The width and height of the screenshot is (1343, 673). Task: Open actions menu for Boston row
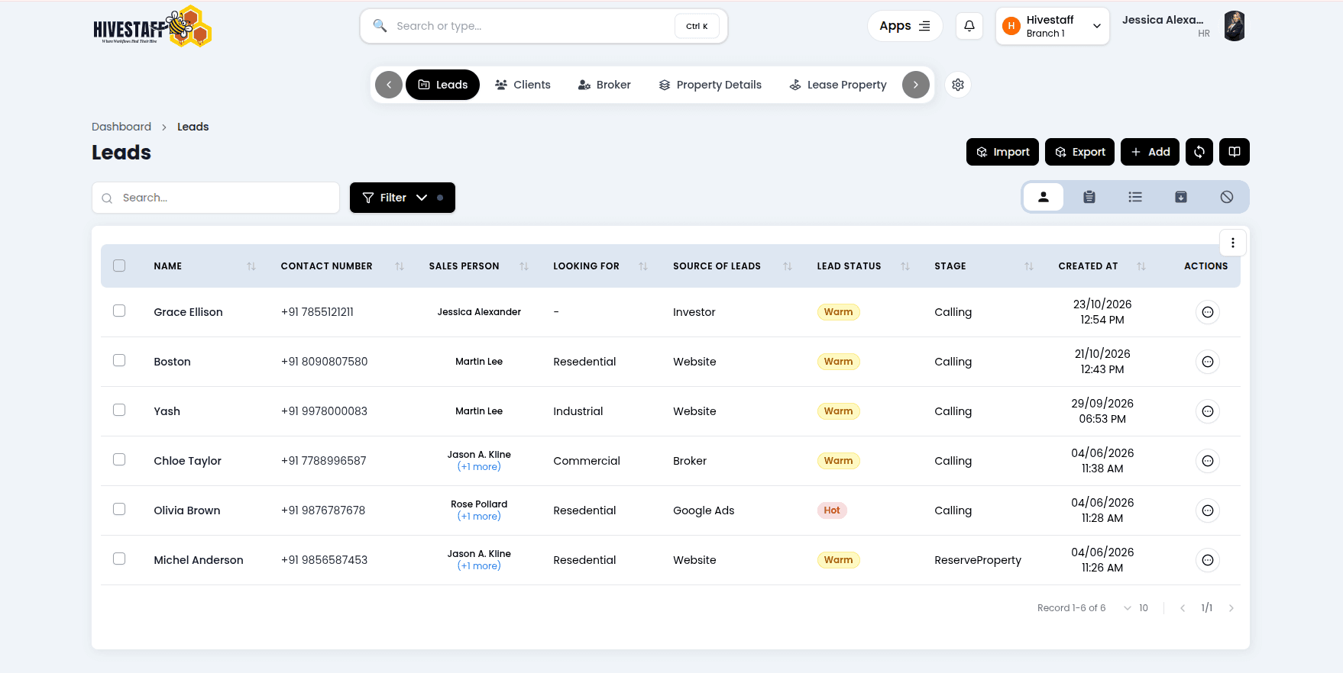pyautogui.click(x=1208, y=362)
